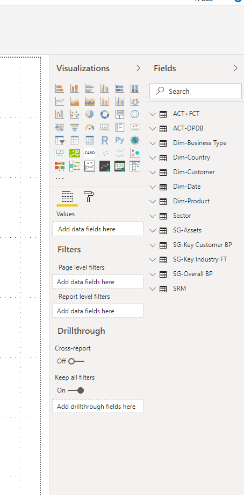The width and height of the screenshot is (244, 495).
Task: Choose the Map globe visual
Action: click(x=135, y=114)
